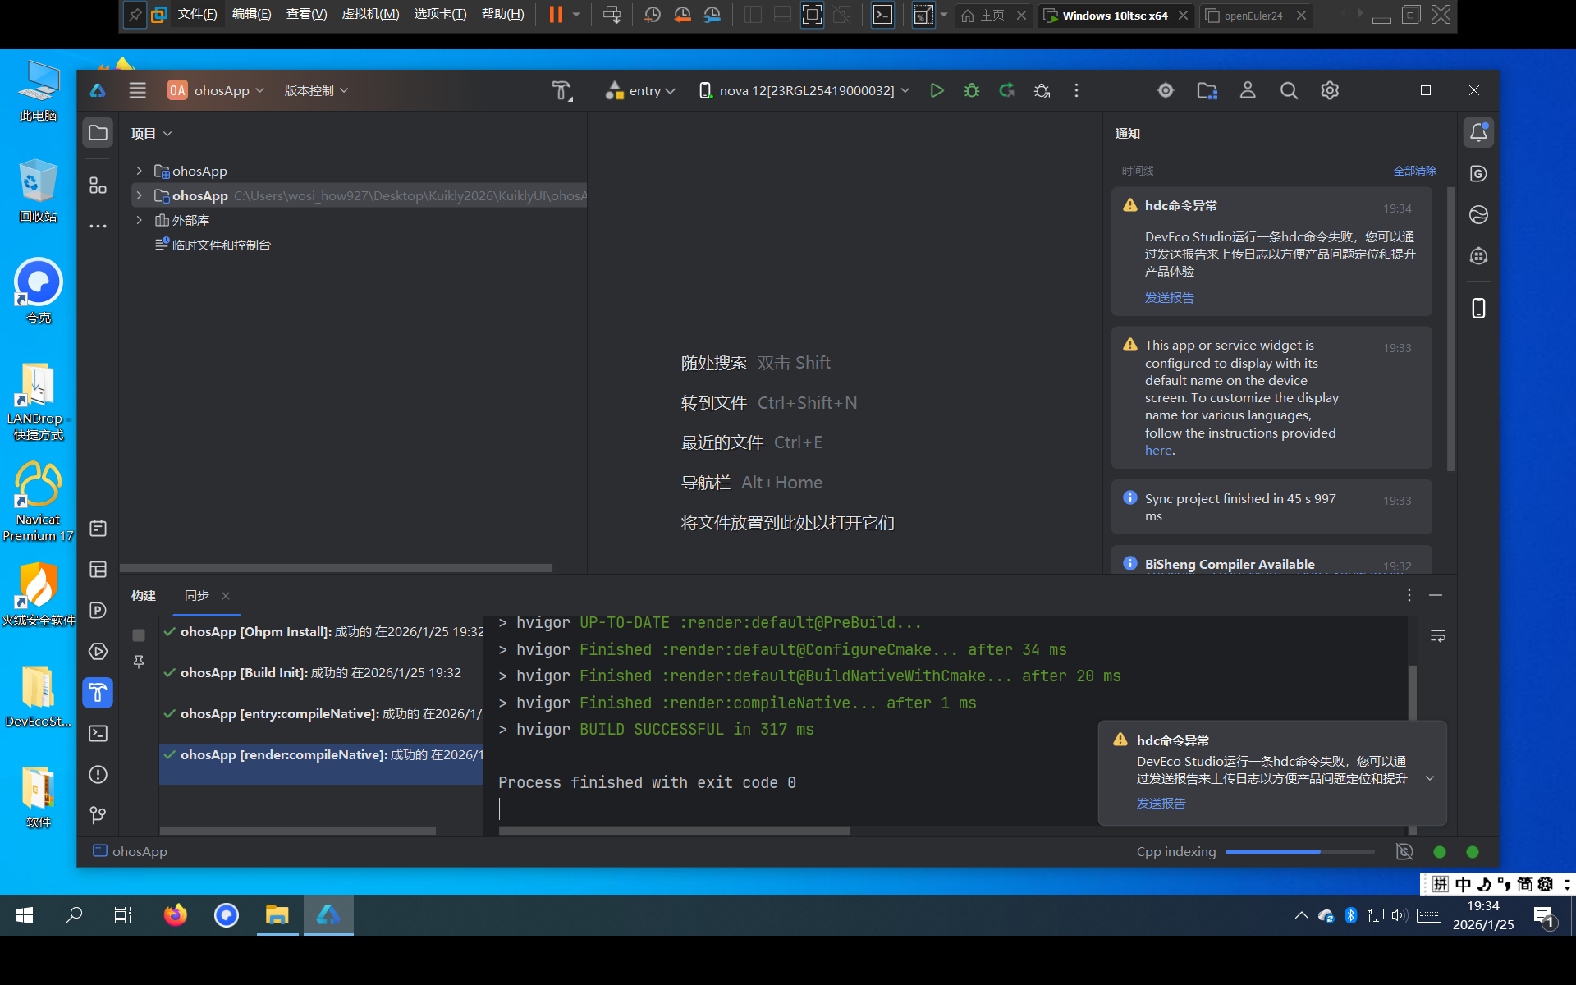Click the build hammer icon in toolbar

(x=561, y=90)
